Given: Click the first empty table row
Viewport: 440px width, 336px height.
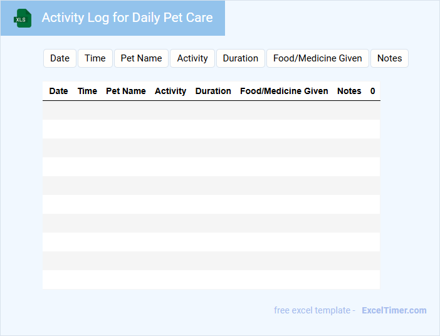Looking at the screenshot, I should (x=211, y=110).
